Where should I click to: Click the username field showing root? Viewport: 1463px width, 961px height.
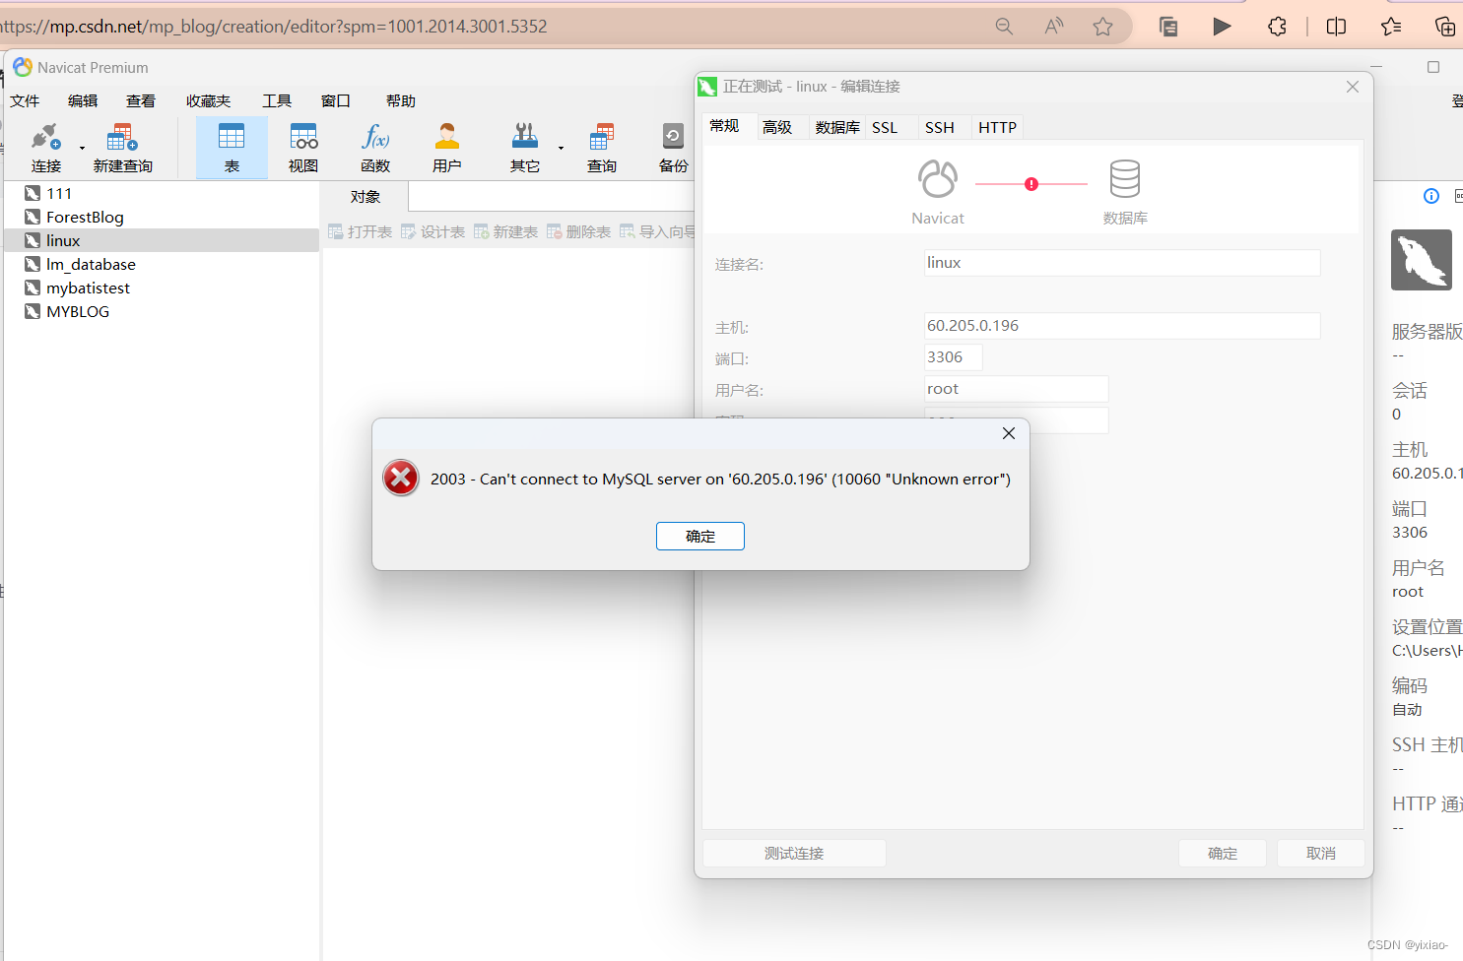pyautogui.click(x=1017, y=389)
